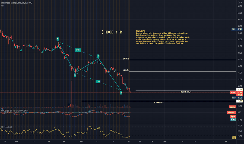
Task: Click the 28.74 price axis tag
Action: coord(240,90)
